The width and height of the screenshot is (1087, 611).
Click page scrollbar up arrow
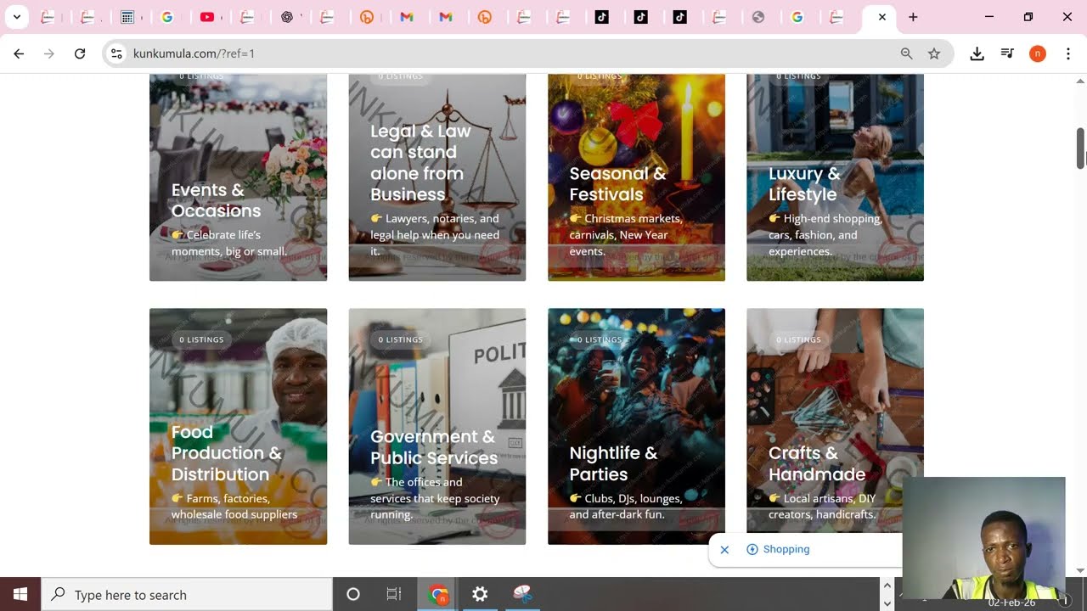1080,81
